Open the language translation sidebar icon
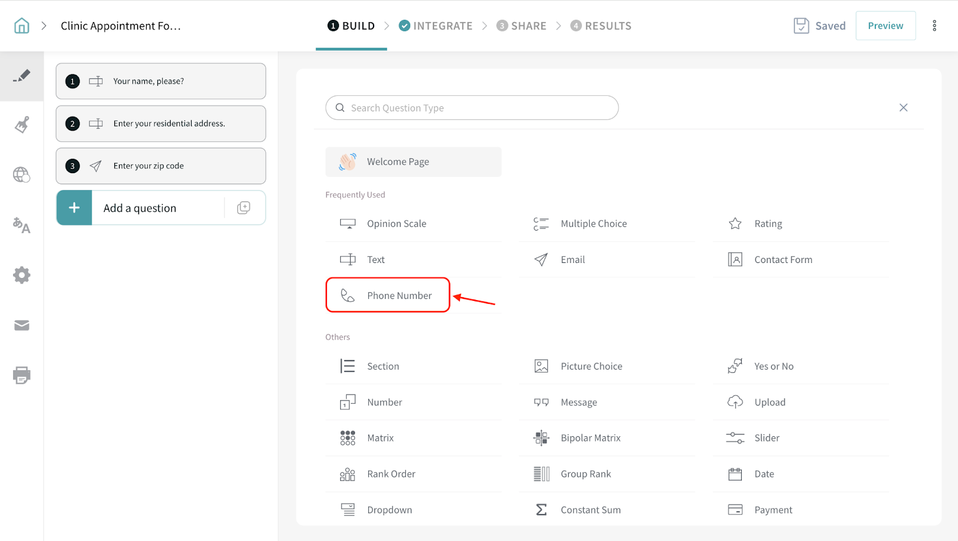The width and height of the screenshot is (958, 541). (22, 225)
